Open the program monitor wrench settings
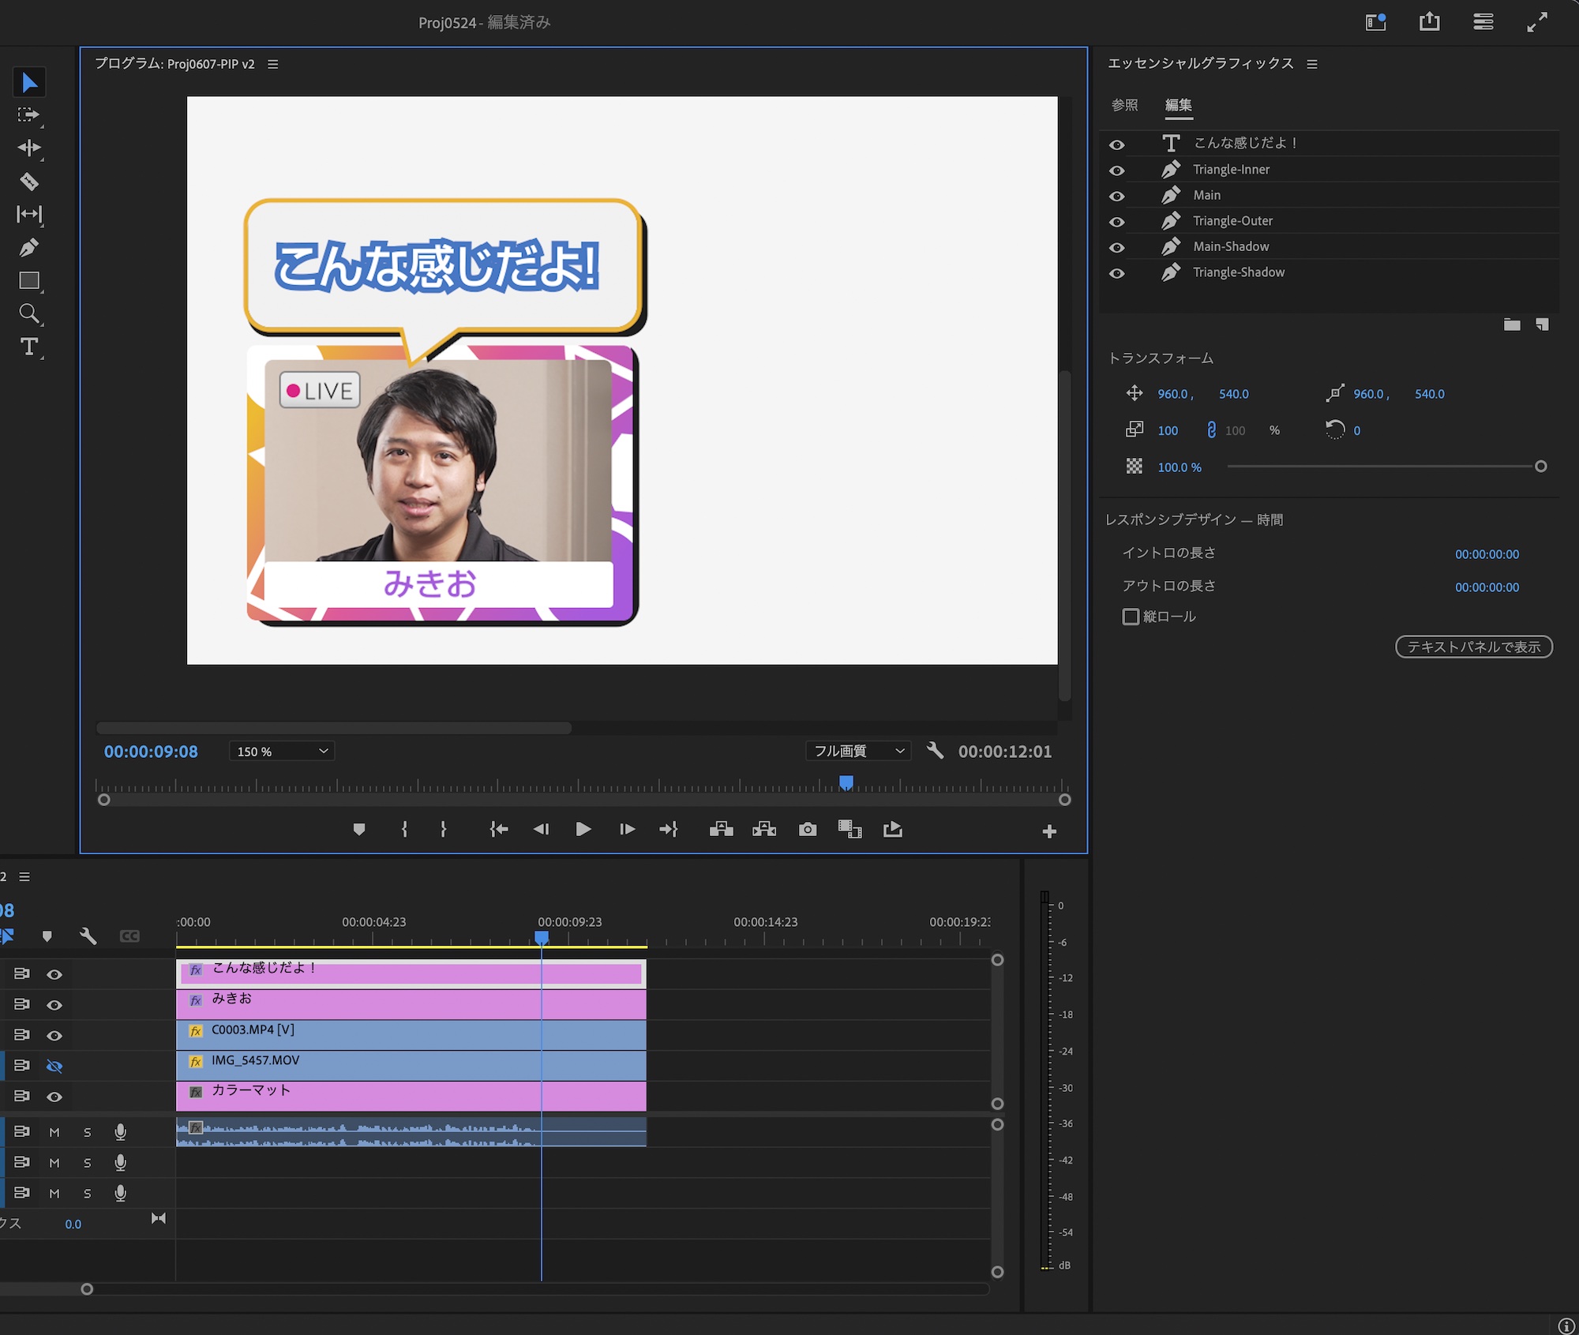This screenshot has width=1579, height=1335. pyautogui.click(x=935, y=751)
